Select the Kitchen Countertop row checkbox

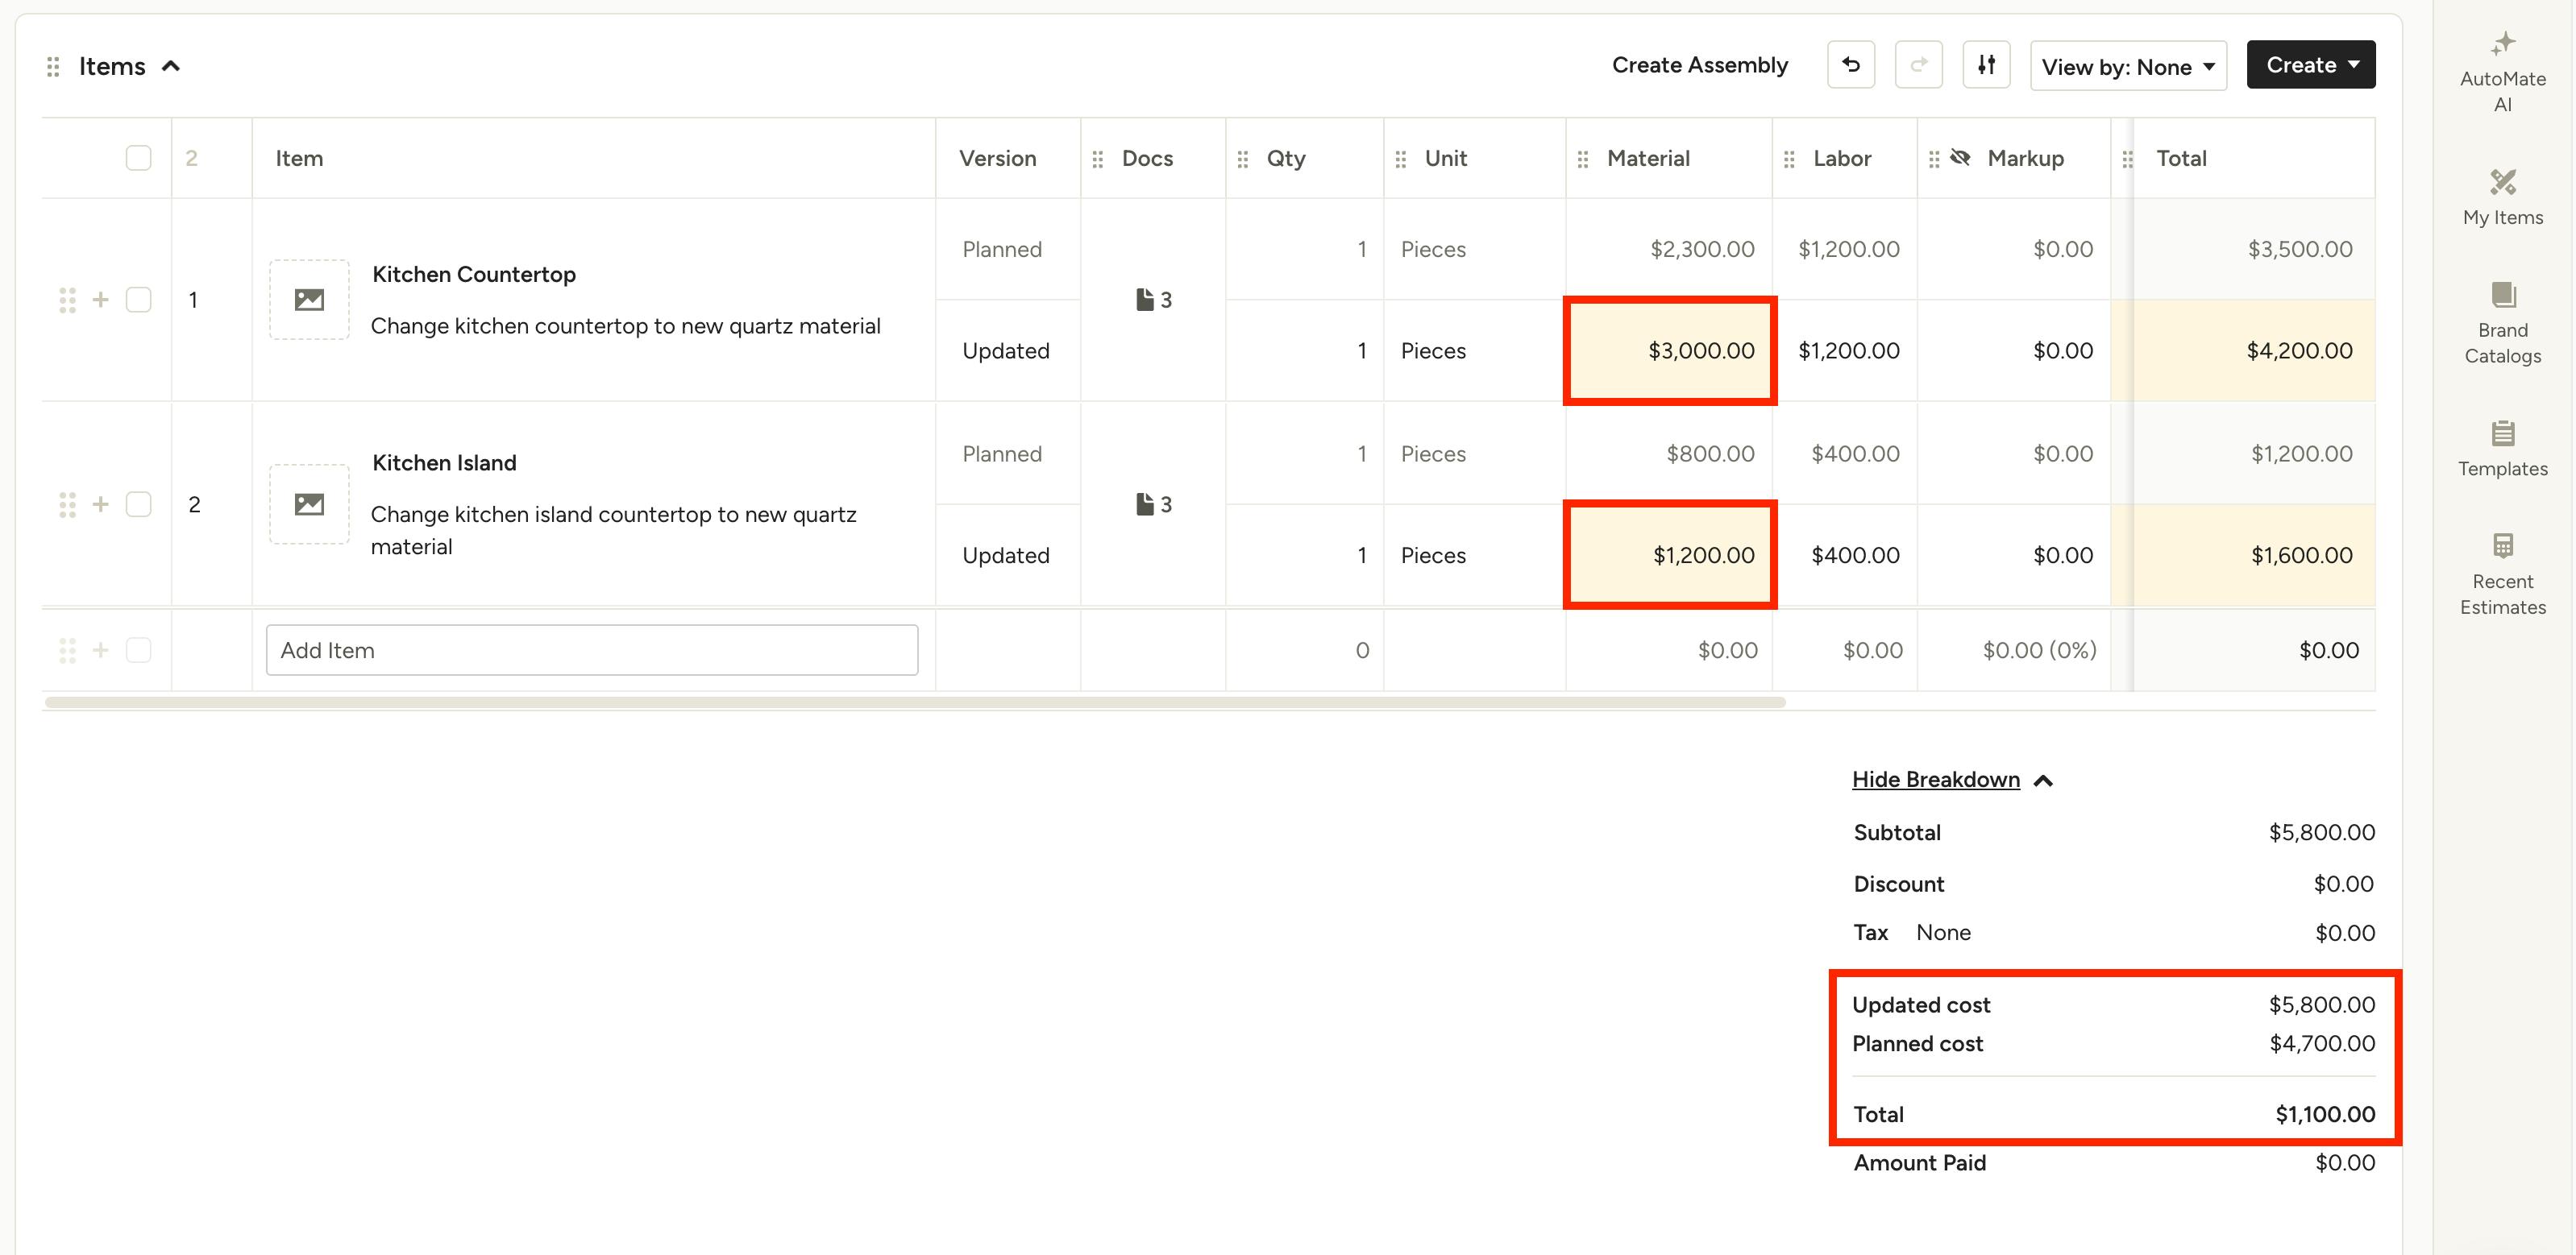pyautogui.click(x=139, y=300)
